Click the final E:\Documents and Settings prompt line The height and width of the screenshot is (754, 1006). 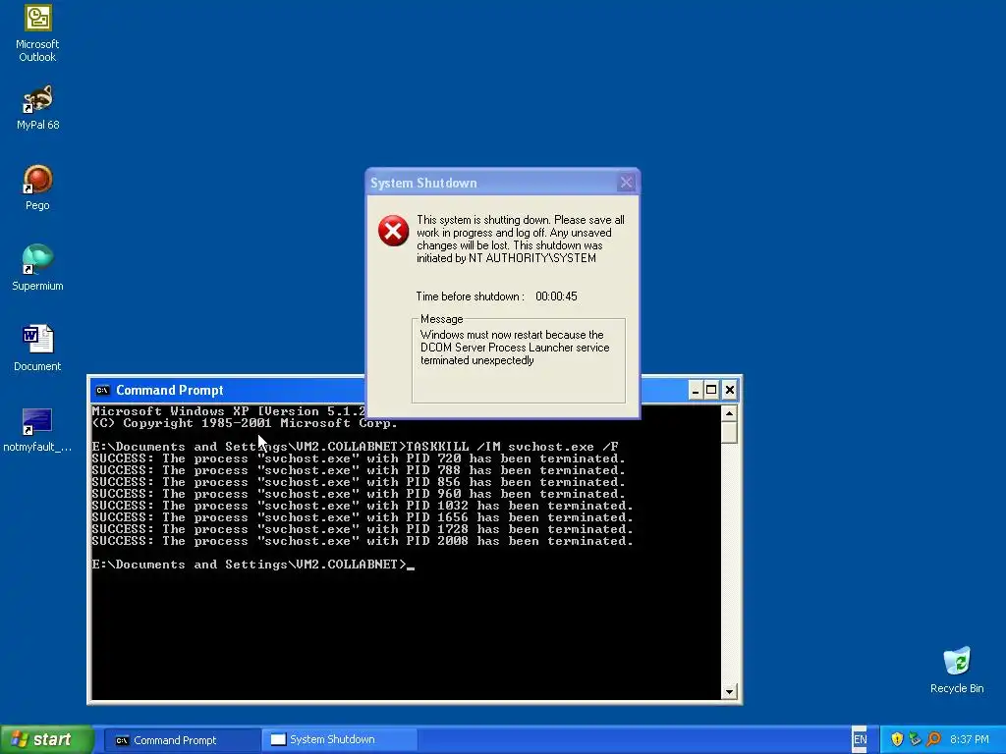252,565
